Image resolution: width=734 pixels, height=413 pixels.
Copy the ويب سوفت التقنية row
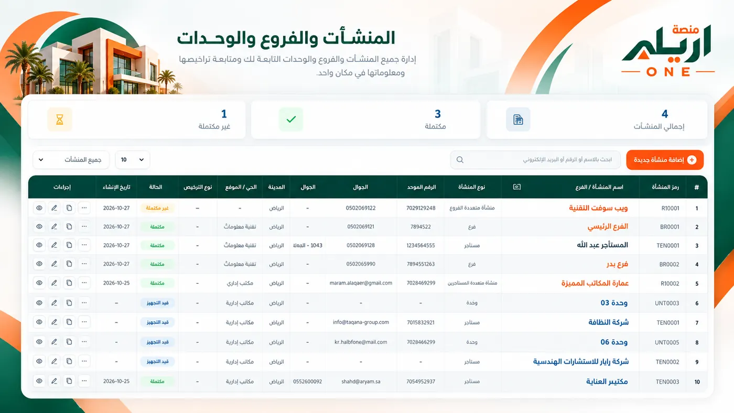click(x=69, y=208)
